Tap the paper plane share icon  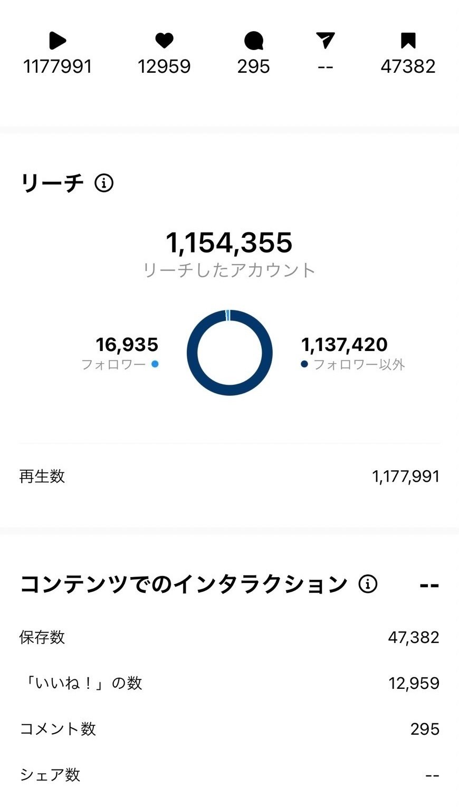point(326,41)
